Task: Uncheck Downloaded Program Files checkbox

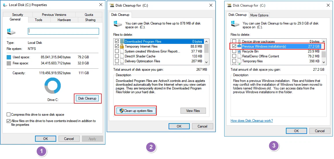Action: [x=117, y=41]
